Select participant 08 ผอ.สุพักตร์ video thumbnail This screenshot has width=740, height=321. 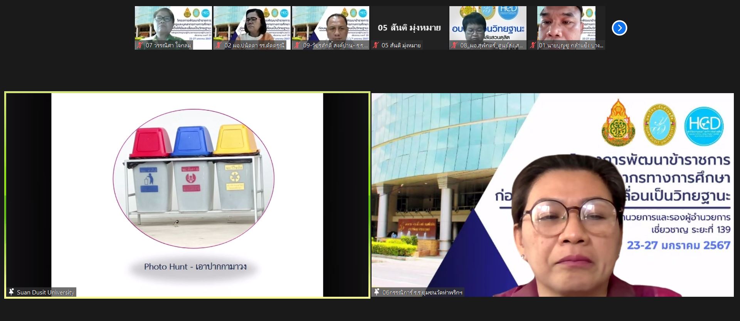(488, 24)
